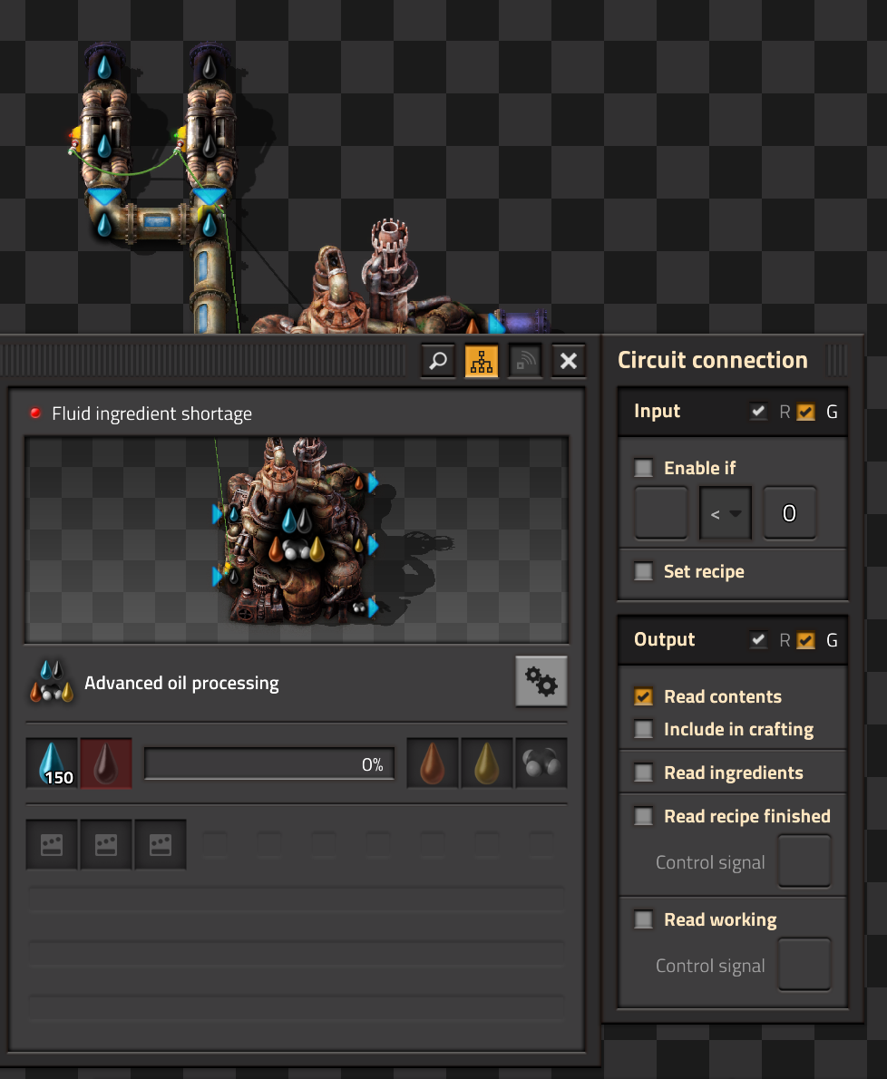Enable the Read working checkbox
Screen dimensions: 887x1079
coord(643,919)
